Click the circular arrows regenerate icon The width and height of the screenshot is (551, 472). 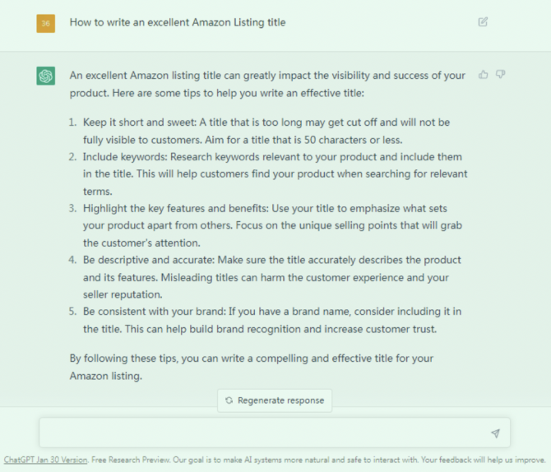click(229, 400)
